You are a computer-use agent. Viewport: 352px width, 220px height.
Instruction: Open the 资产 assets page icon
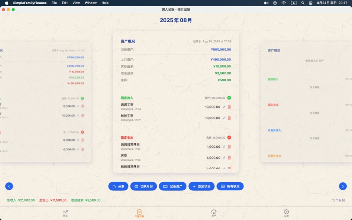[x=214, y=213]
